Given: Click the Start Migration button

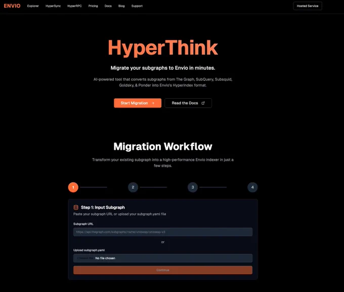Looking at the screenshot, I should click(x=138, y=103).
